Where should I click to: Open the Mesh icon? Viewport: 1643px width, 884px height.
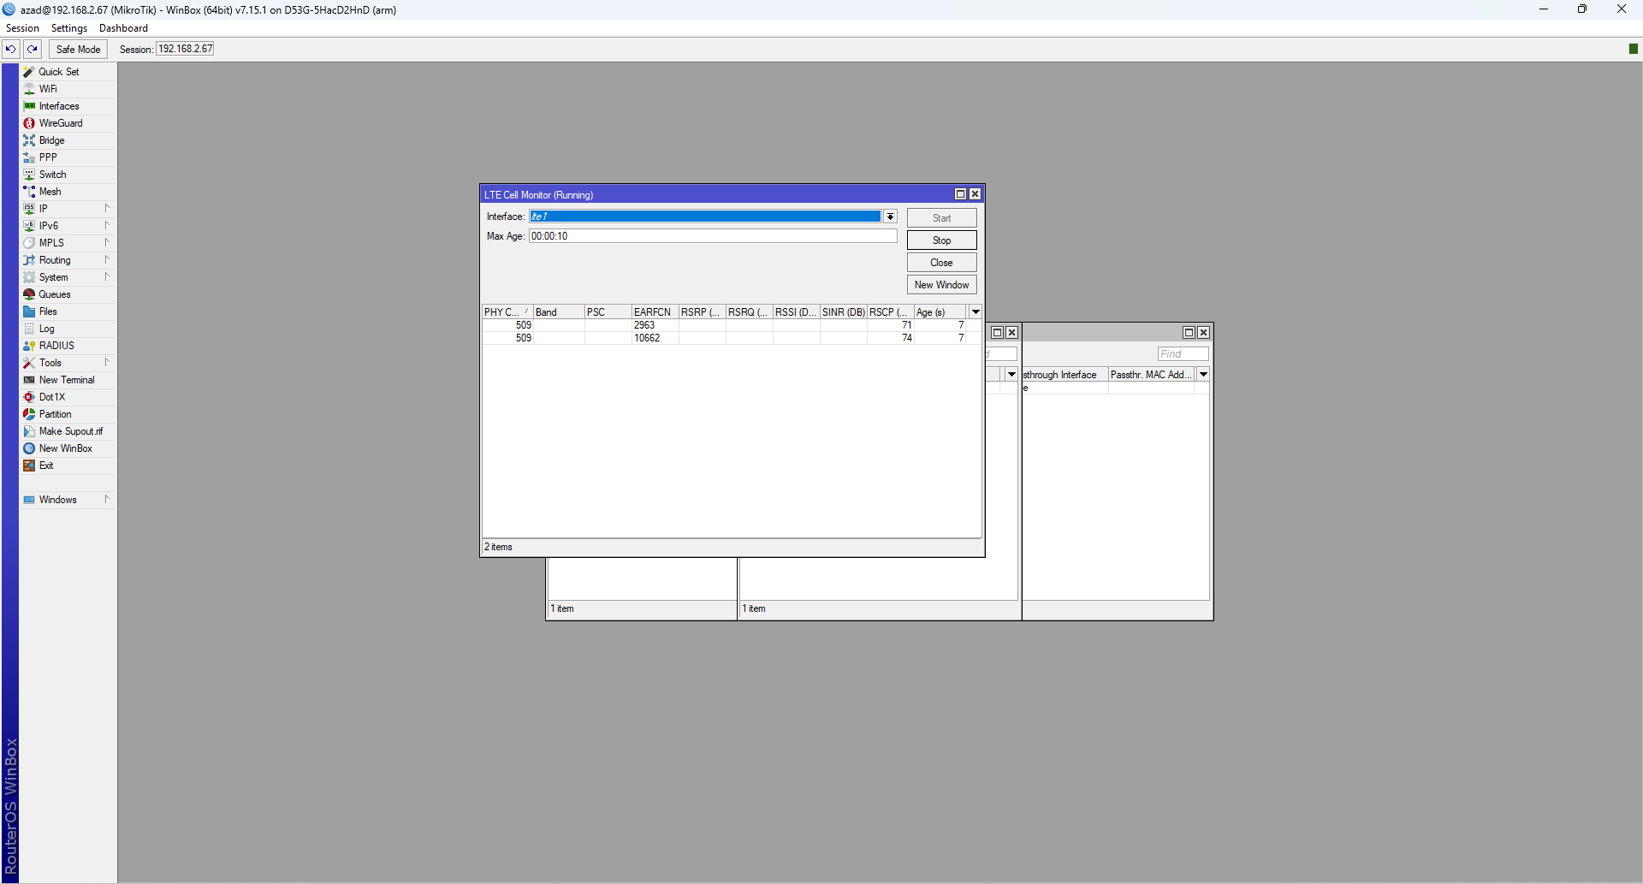[29, 192]
